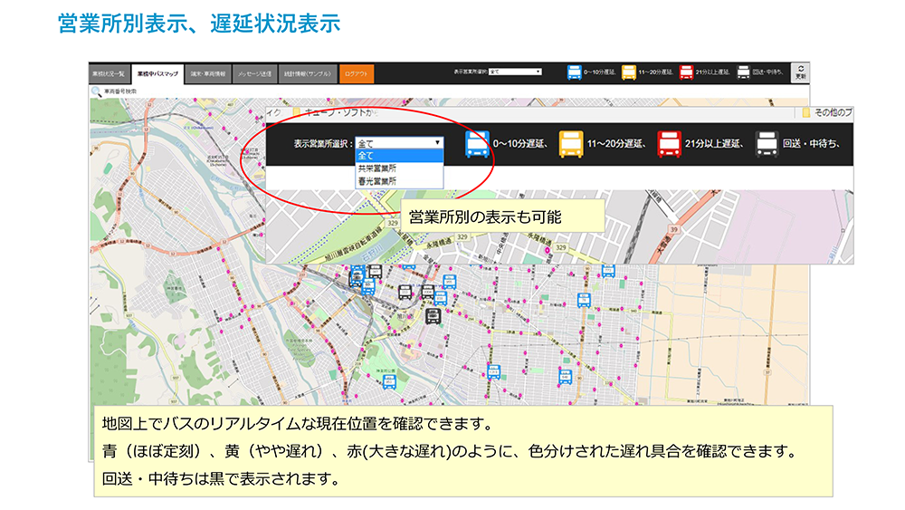Click large blue 0~10分遅延 bus icon in inset
The image size is (905, 510).
[x=477, y=144]
